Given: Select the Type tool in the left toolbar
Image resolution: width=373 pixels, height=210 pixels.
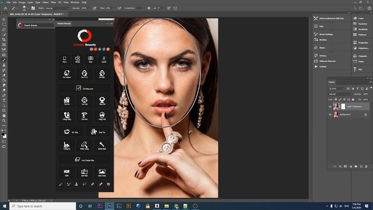Looking at the screenshot, I should 4,100.
